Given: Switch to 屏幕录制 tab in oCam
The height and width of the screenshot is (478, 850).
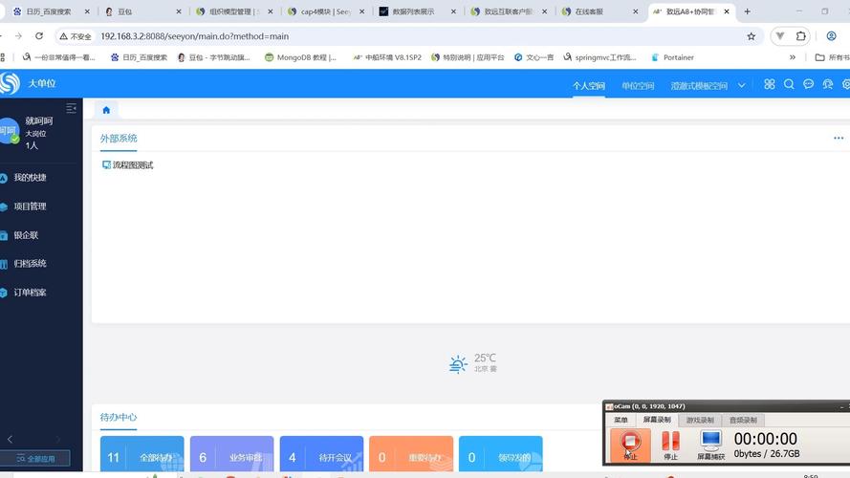Looking at the screenshot, I should 657,420.
